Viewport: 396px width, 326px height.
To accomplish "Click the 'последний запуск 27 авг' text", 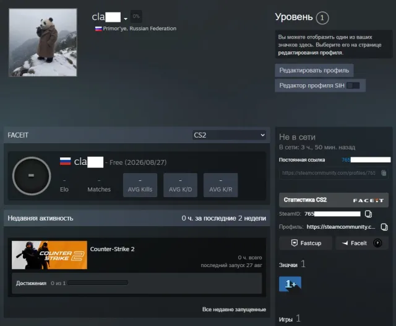I will pyautogui.click(x=231, y=265).
